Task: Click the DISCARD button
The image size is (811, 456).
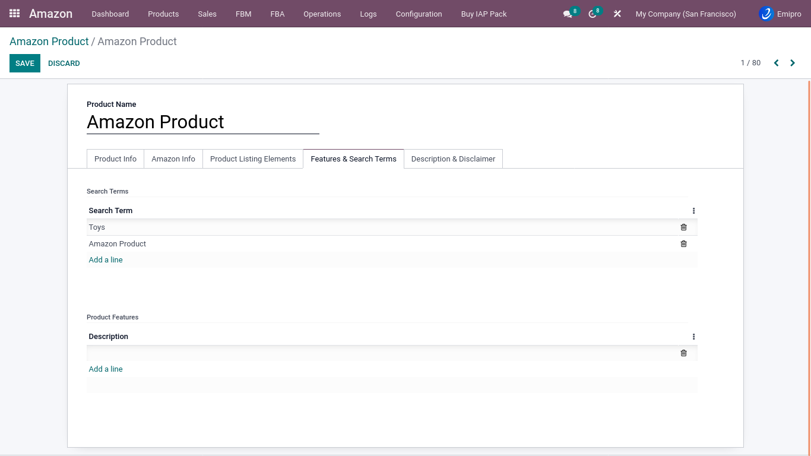Action: click(64, 64)
